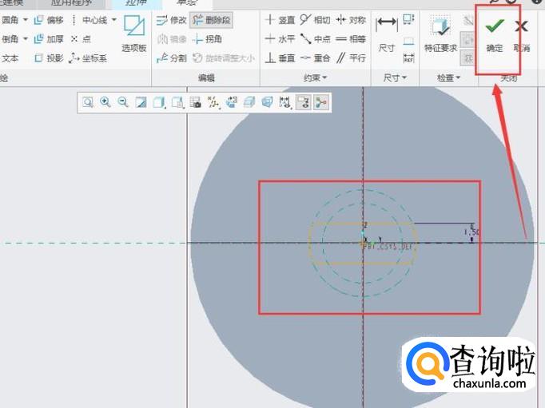Expand the 圆角 (Fillet) dropdown arrow

point(25,20)
